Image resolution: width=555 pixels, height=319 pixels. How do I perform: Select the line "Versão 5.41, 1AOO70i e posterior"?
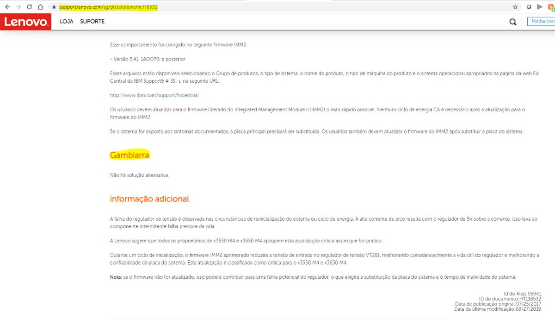pyautogui.click(x=148, y=59)
